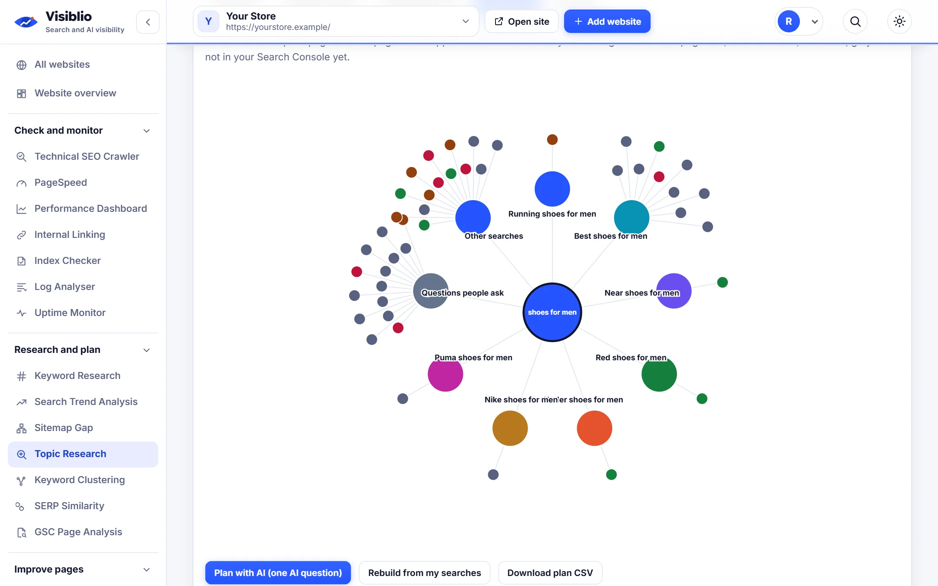Image resolution: width=938 pixels, height=586 pixels.
Task: Select the grey Questions people ask node
Action: click(x=431, y=291)
